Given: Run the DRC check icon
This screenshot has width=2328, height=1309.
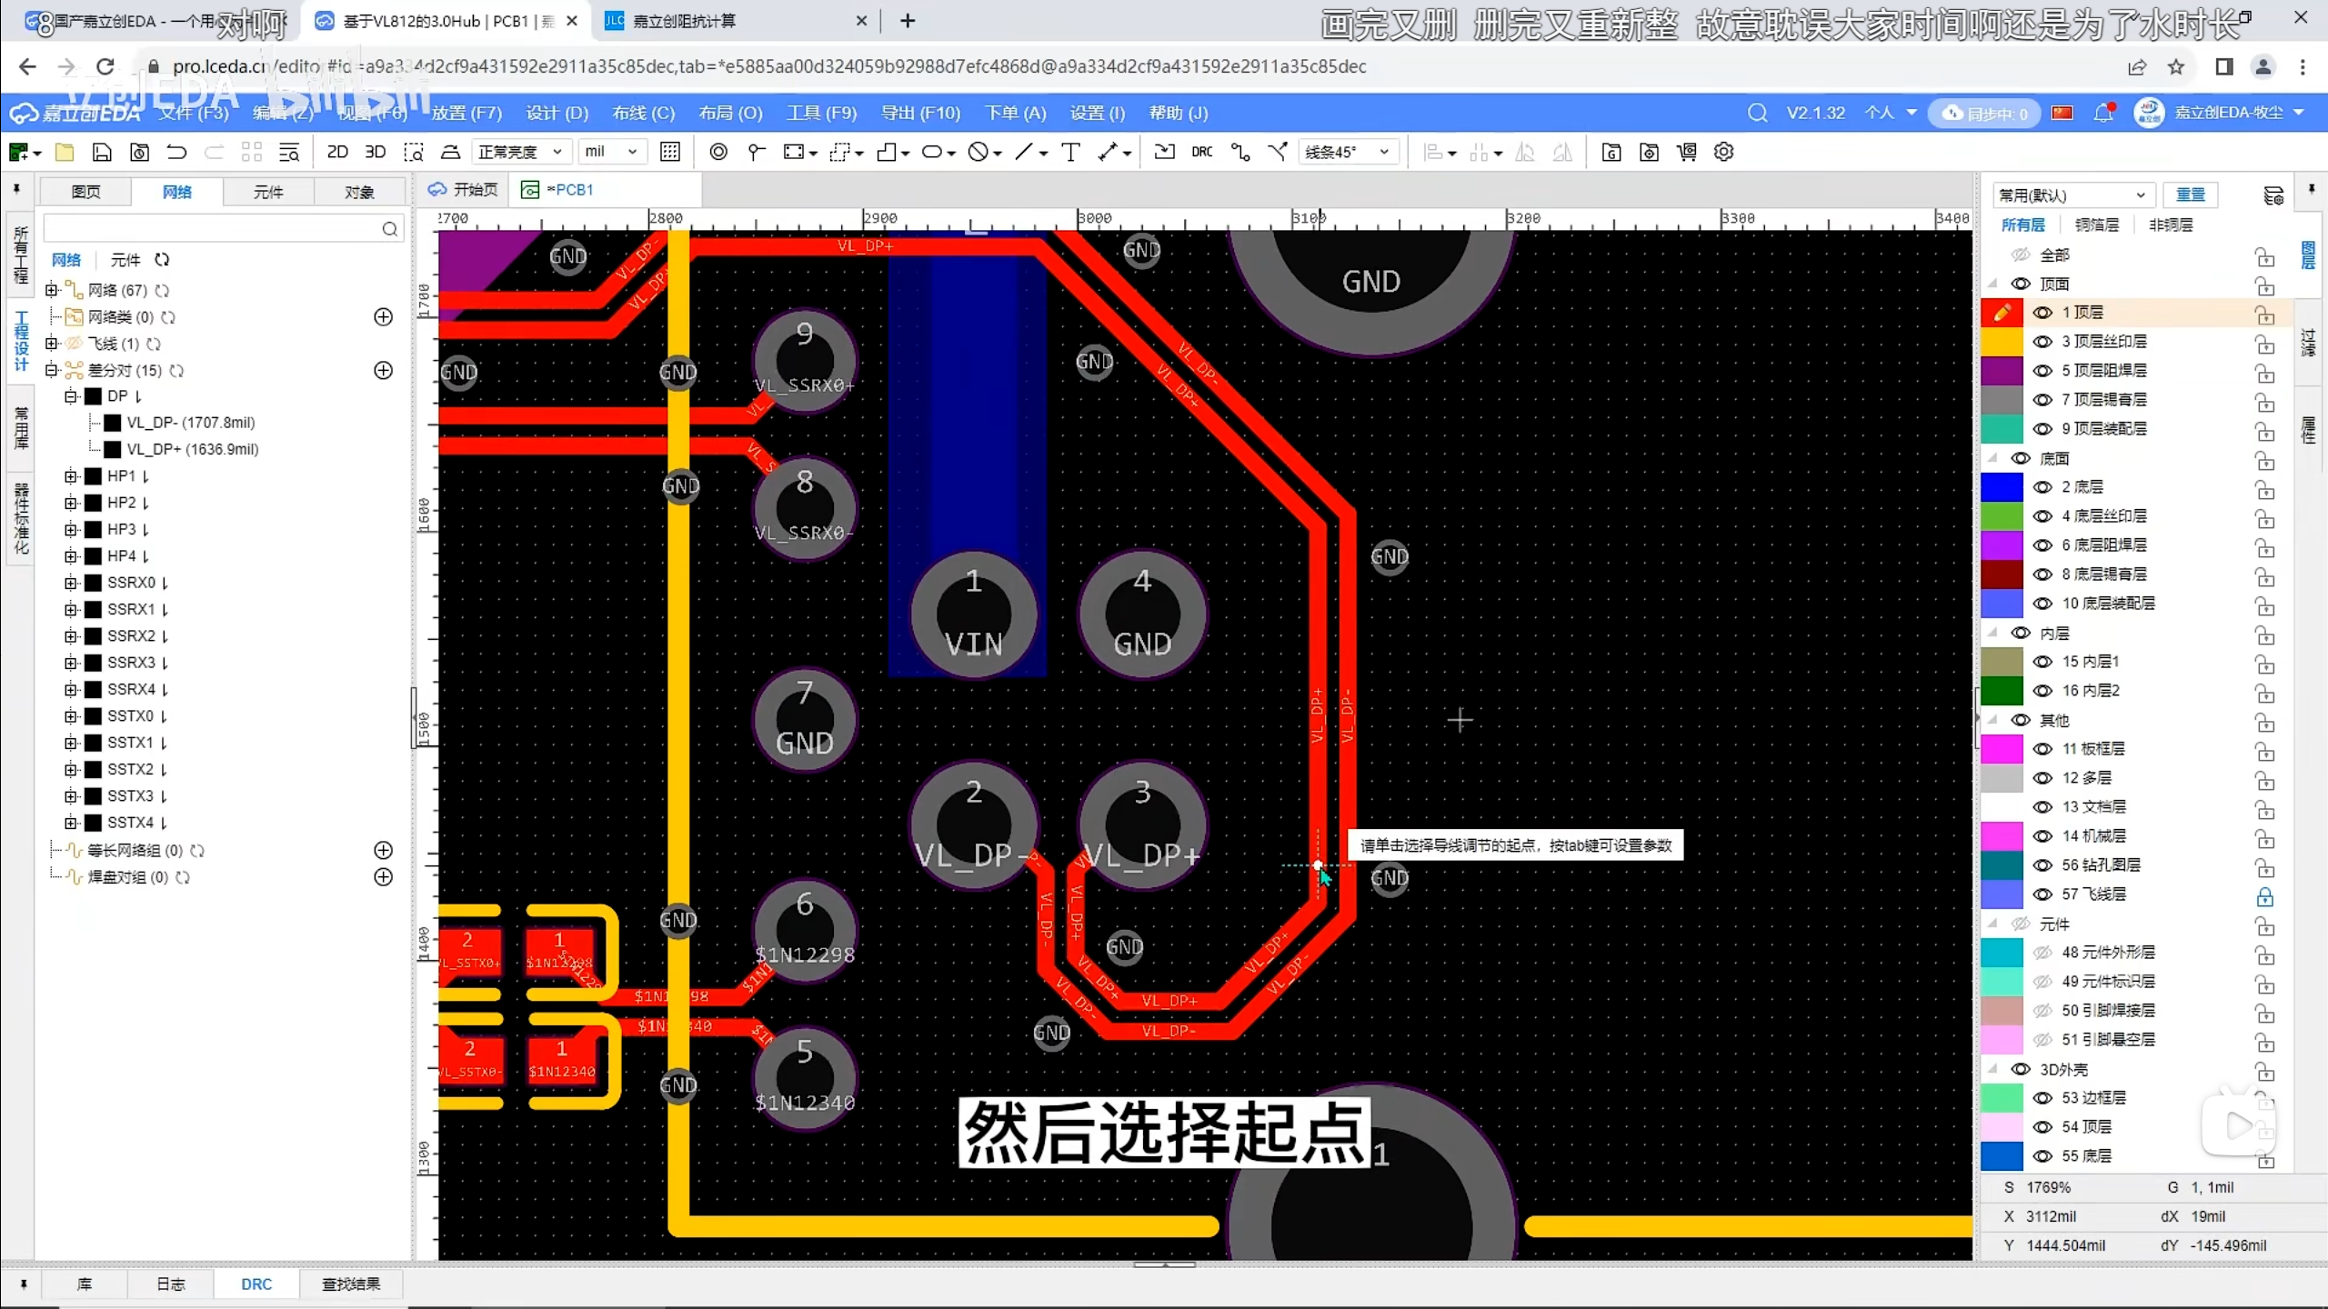Looking at the screenshot, I should click(x=1201, y=152).
